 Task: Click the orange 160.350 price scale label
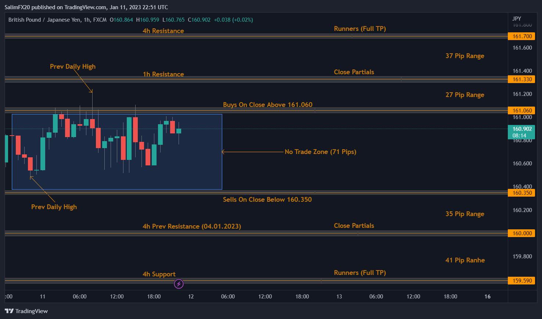[x=521, y=193]
